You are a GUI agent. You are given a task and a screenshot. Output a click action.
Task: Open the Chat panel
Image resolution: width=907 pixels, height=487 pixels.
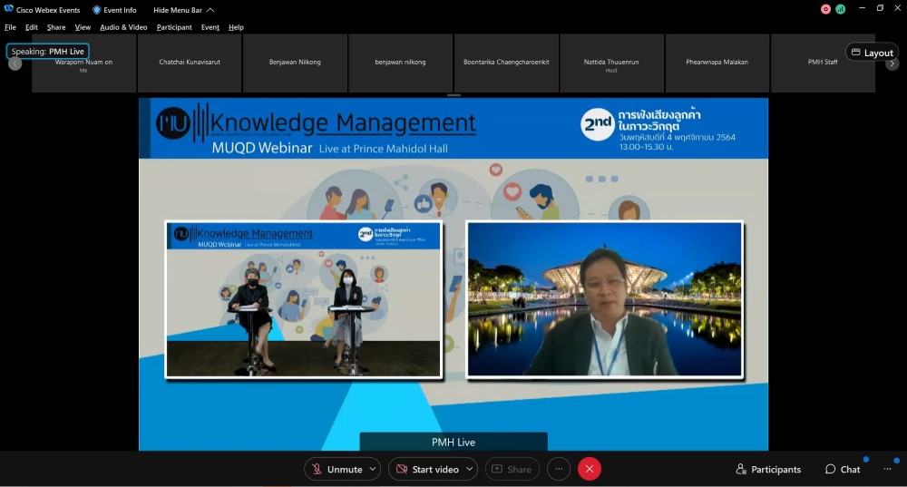(842, 469)
